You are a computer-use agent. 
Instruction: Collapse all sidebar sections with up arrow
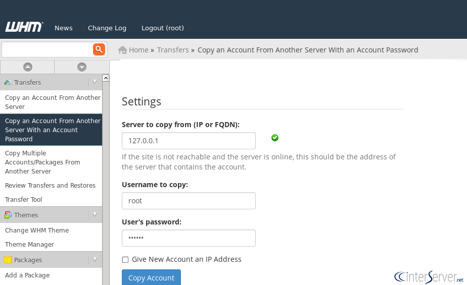28,67
